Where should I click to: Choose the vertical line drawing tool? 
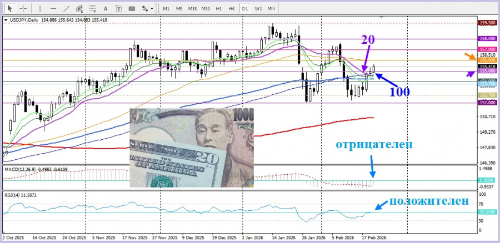pos(39,8)
